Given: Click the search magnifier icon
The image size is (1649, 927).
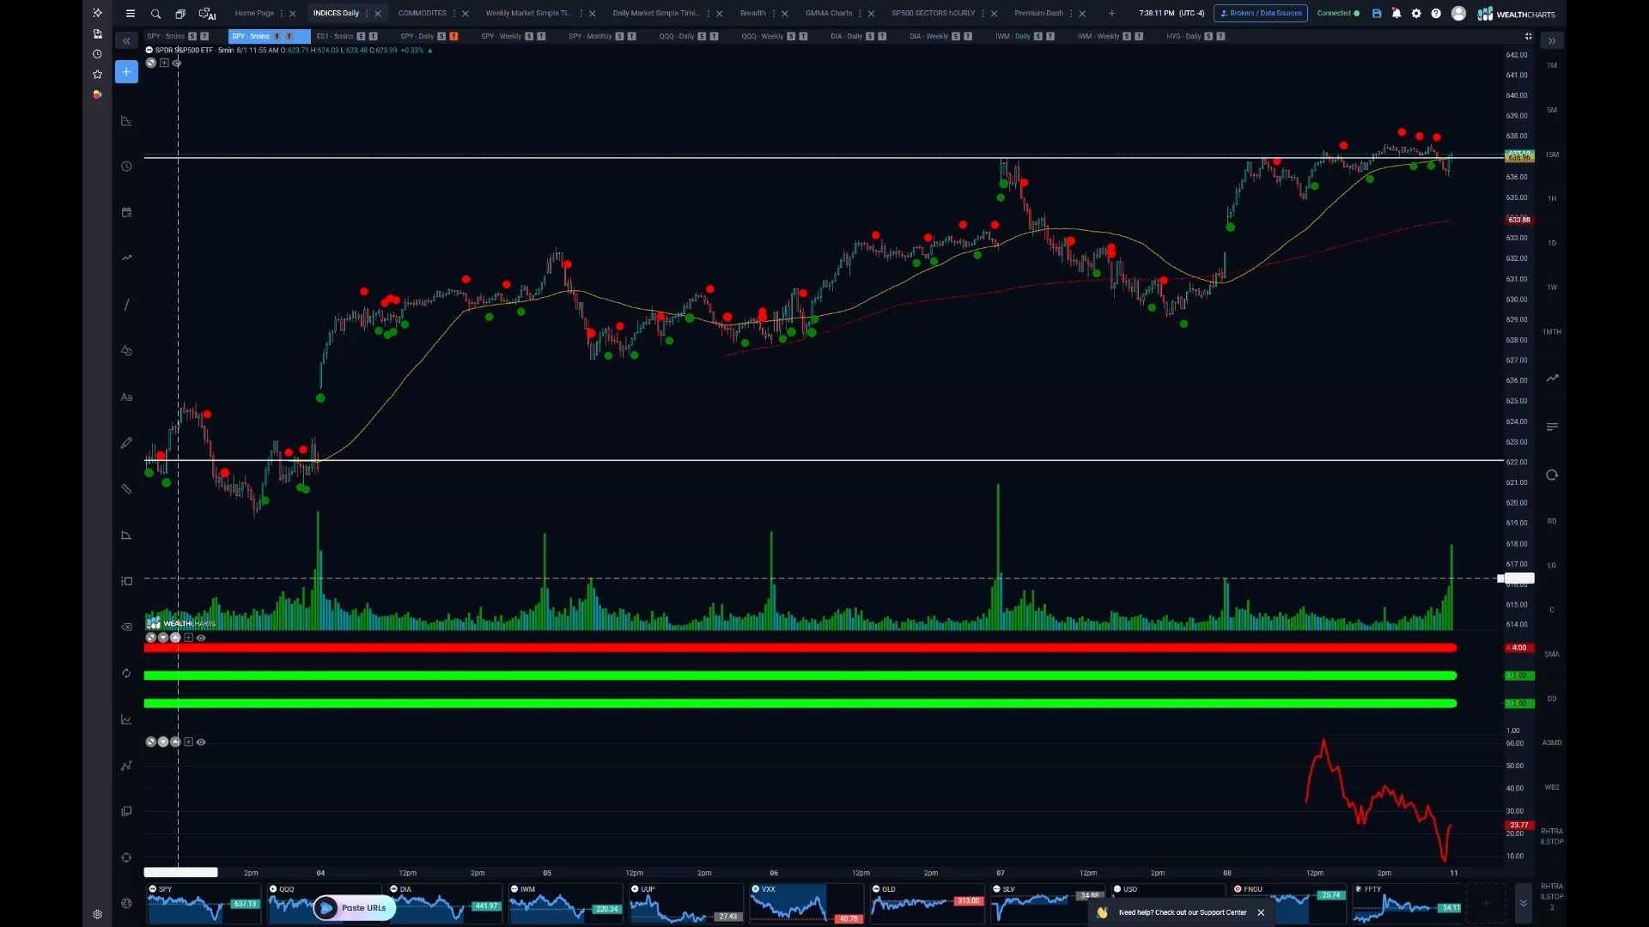Looking at the screenshot, I should [x=155, y=14].
